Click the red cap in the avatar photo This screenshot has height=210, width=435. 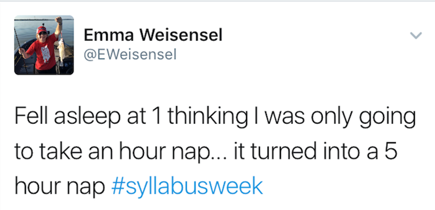(x=42, y=29)
